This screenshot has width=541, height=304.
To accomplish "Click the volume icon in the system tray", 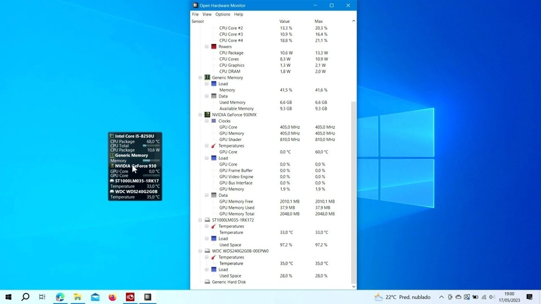I will coord(492,297).
